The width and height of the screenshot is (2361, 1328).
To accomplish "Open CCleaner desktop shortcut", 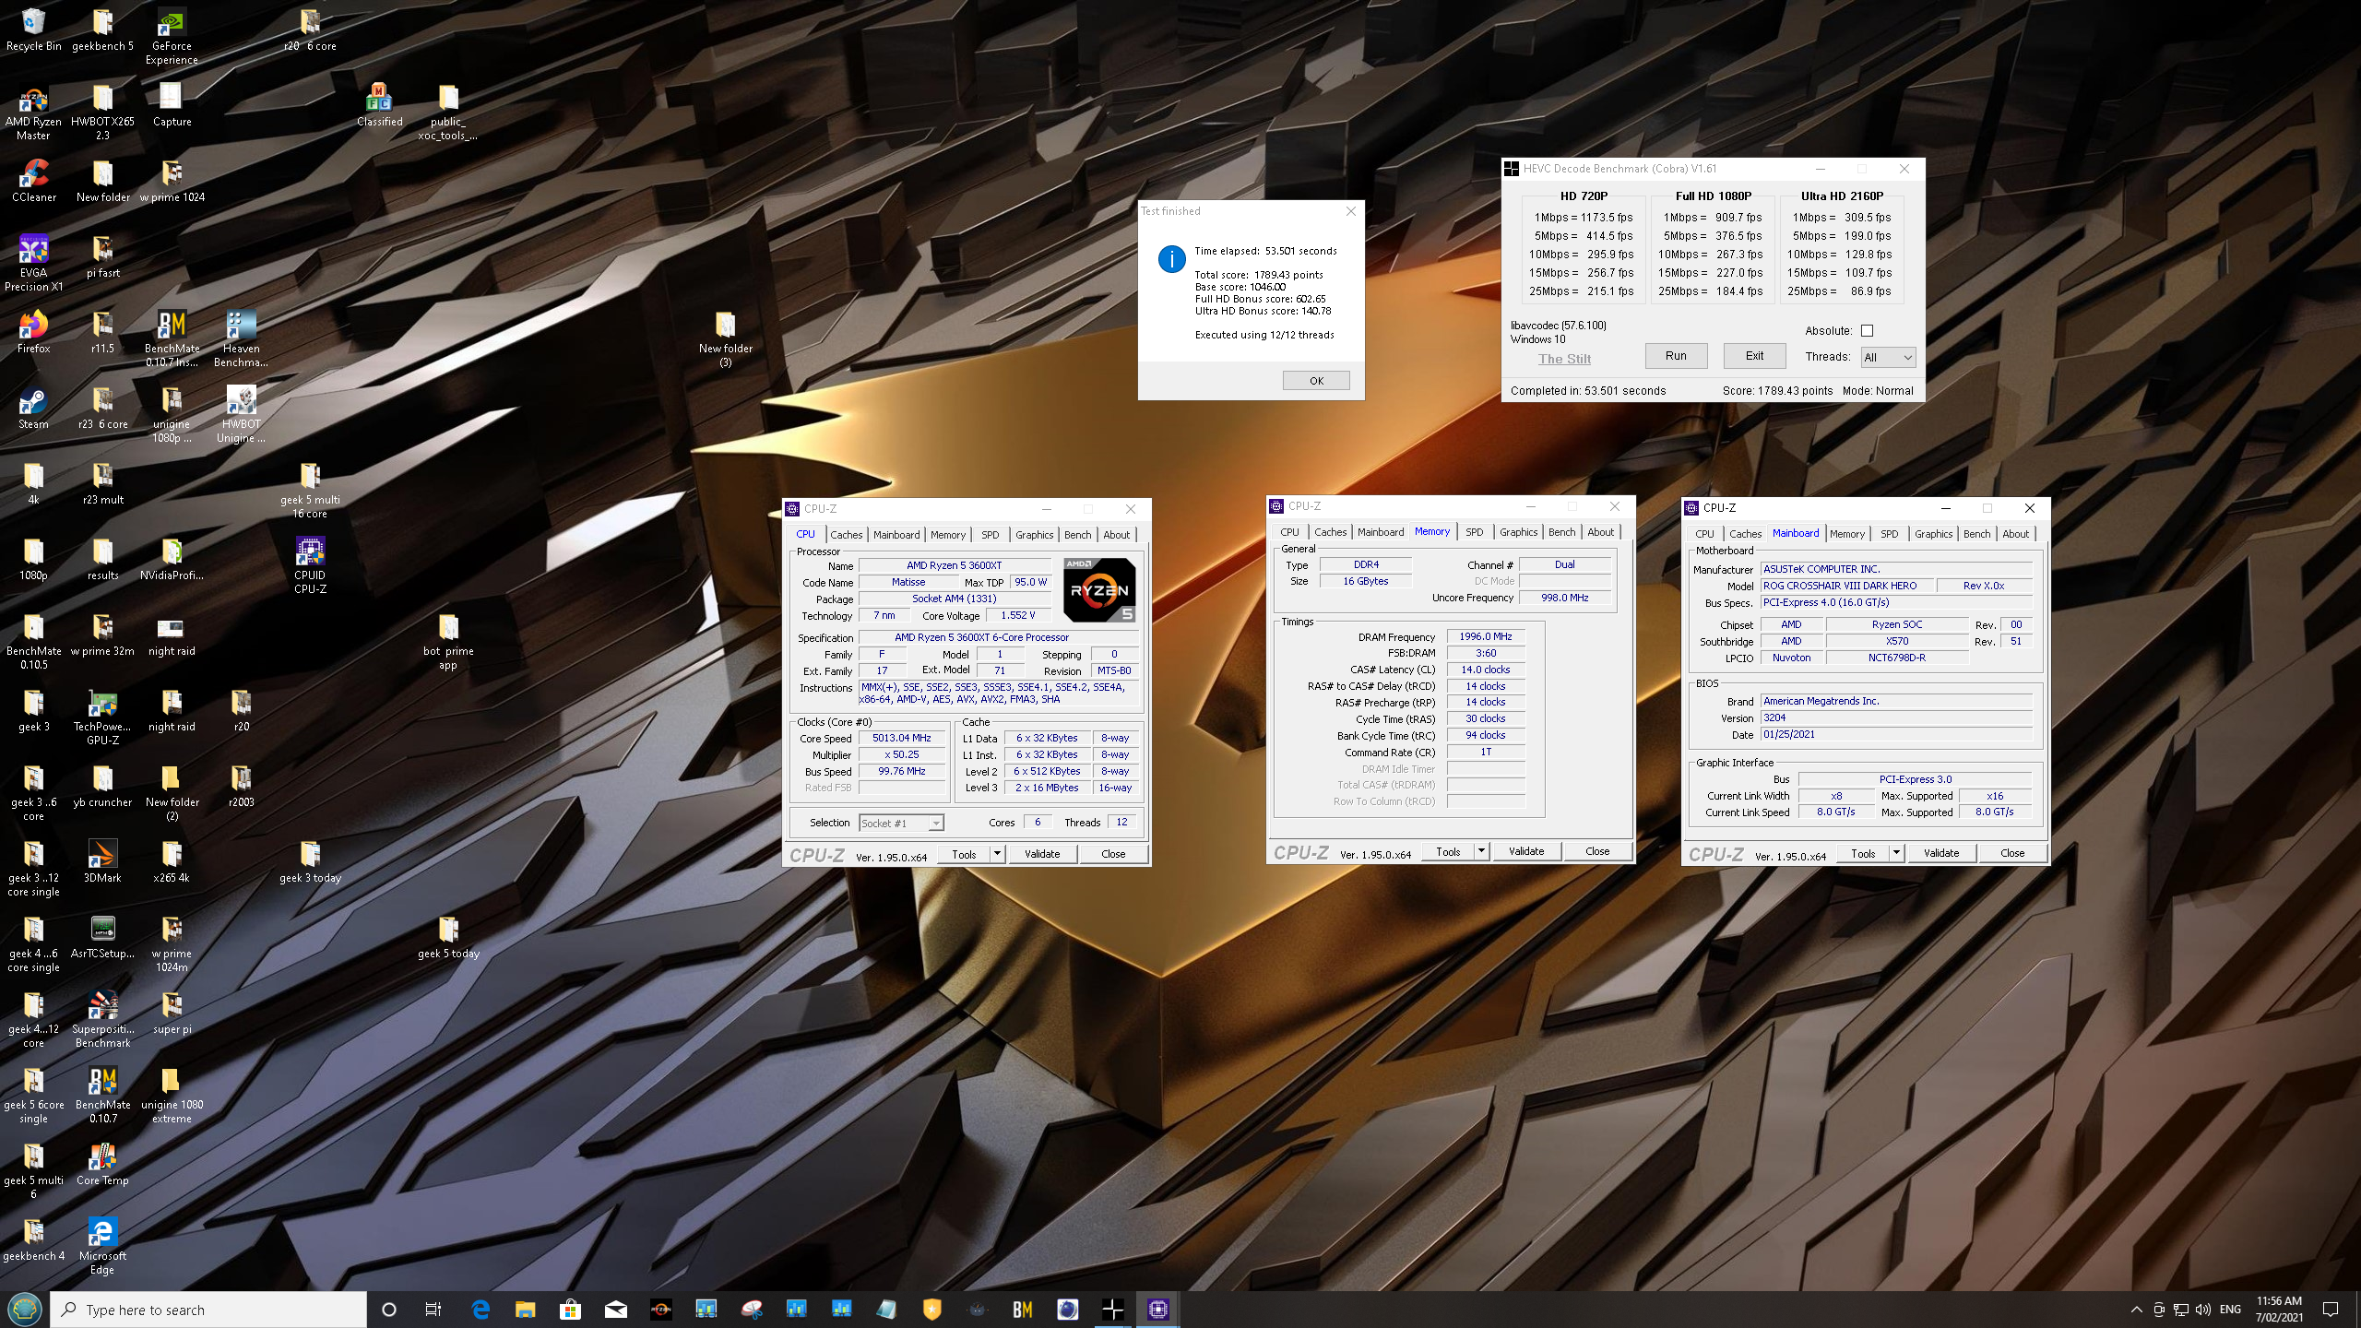I will click(x=33, y=181).
